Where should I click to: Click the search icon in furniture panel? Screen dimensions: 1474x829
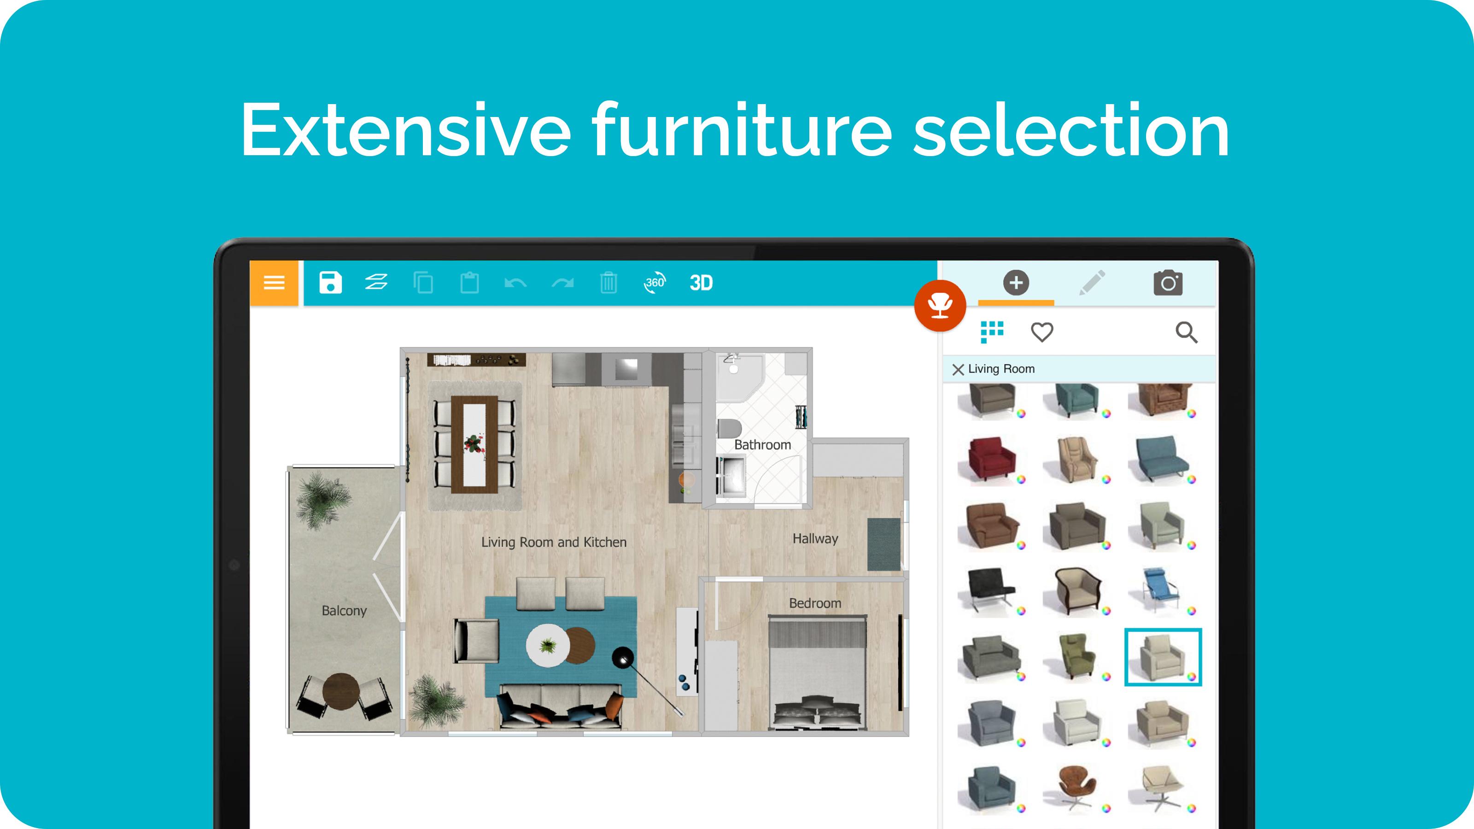[1187, 332]
